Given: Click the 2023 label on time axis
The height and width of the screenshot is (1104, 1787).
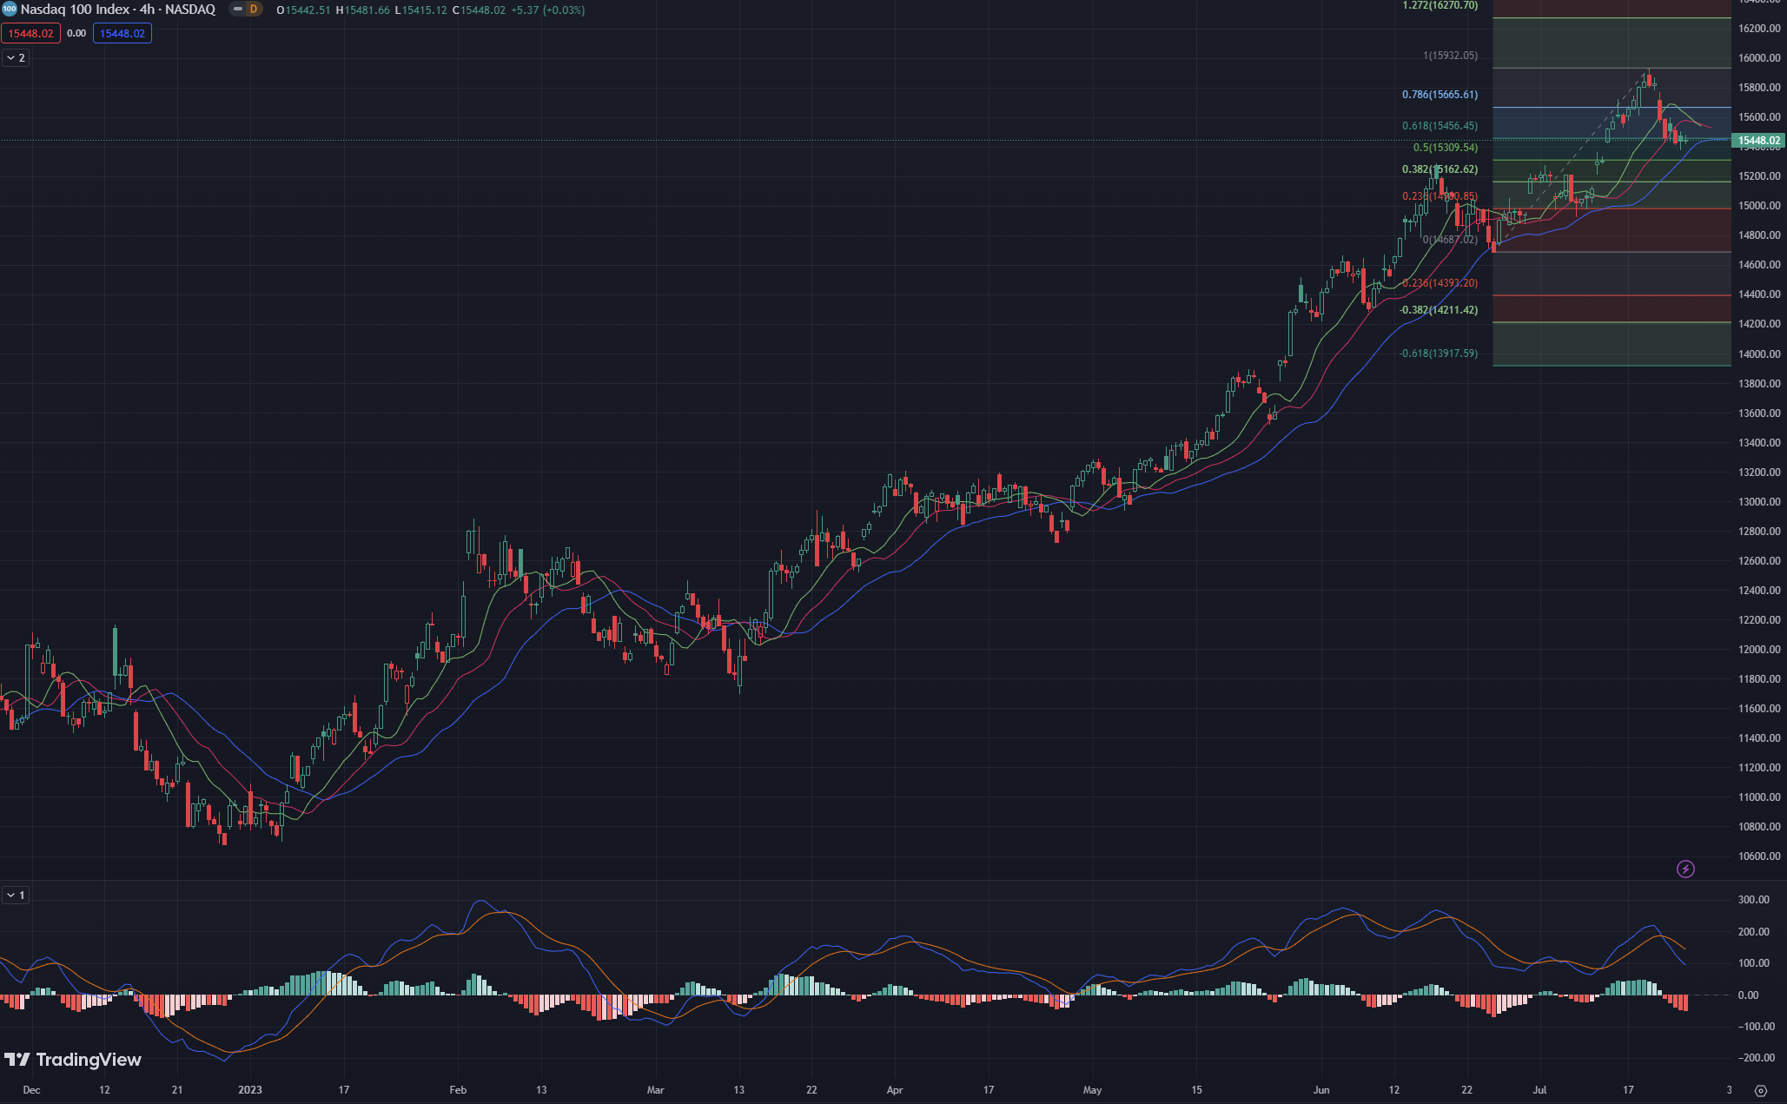Looking at the screenshot, I should coord(250,1090).
